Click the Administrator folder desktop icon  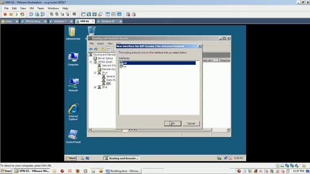point(73,33)
